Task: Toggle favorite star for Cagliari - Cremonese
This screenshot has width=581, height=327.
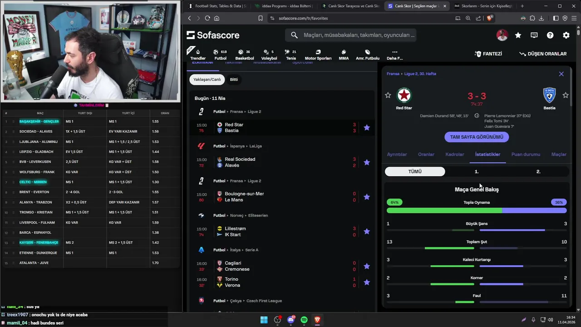Action: pyautogui.click(x=367, y=266)
